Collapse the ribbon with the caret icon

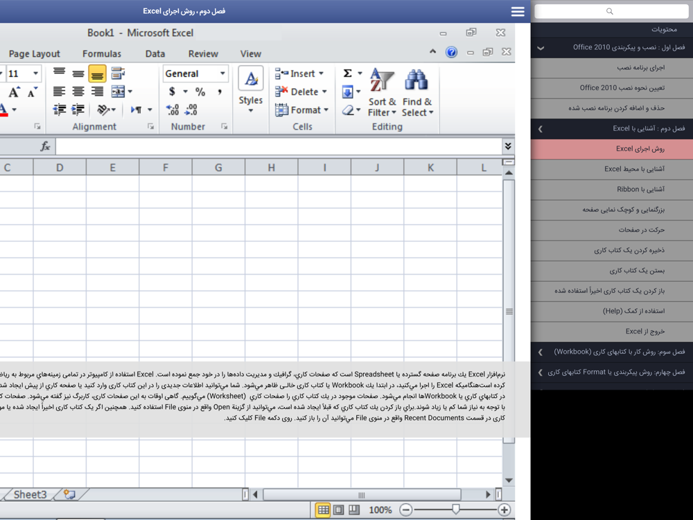432,52
